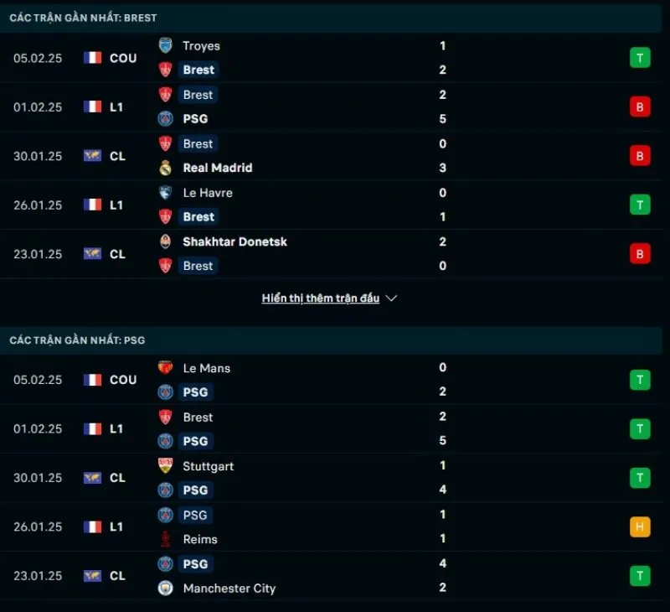Select the Shakhtar Donetsk club logo
The height and width of the screenshot is (612, 670).
166,241
